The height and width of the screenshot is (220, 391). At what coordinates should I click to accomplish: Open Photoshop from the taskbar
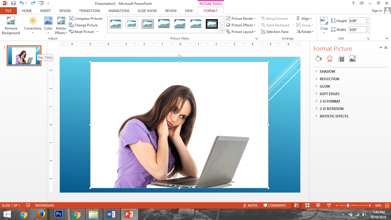(x=58, y=214)
